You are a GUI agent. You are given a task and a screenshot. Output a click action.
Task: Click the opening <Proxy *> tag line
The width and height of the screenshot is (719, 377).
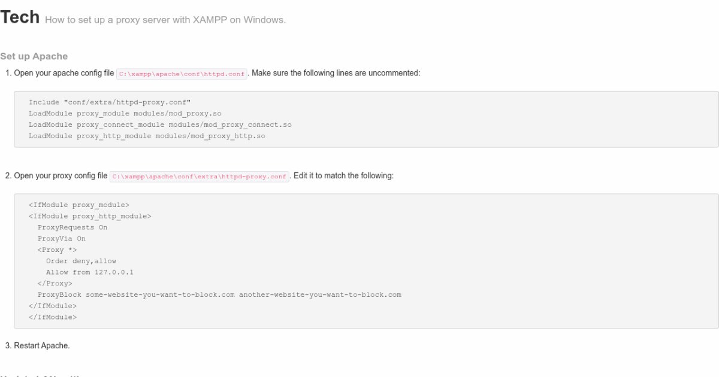pos(57,250)
